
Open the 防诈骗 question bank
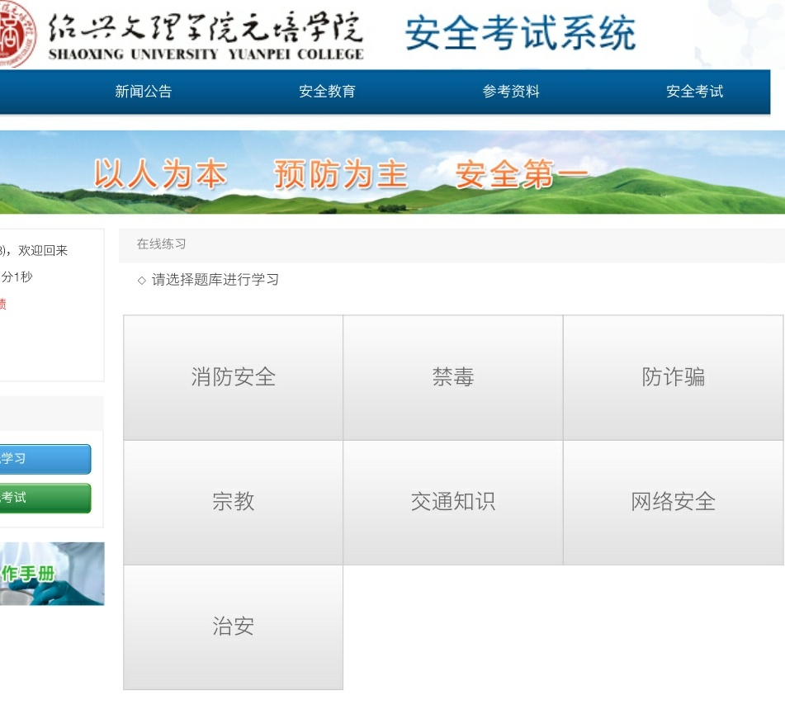(673, 377)
